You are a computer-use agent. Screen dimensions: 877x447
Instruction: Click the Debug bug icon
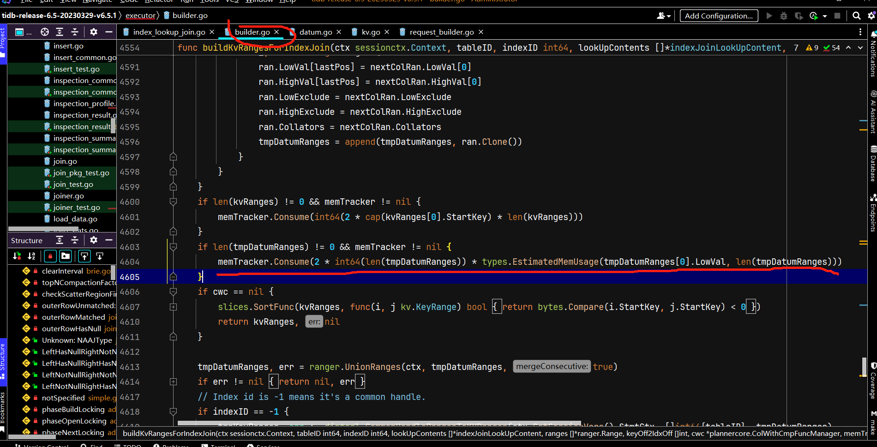[x=783, y=16]
